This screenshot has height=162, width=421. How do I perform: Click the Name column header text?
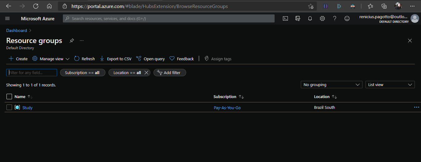pos(20,97)
